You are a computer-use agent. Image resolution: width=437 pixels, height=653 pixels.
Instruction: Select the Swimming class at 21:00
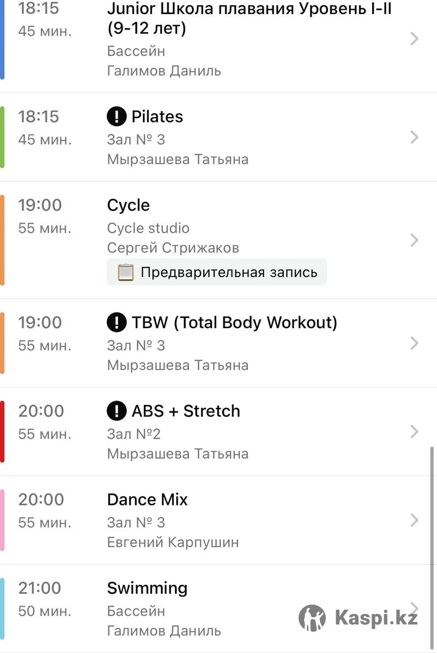coord(218,609)
